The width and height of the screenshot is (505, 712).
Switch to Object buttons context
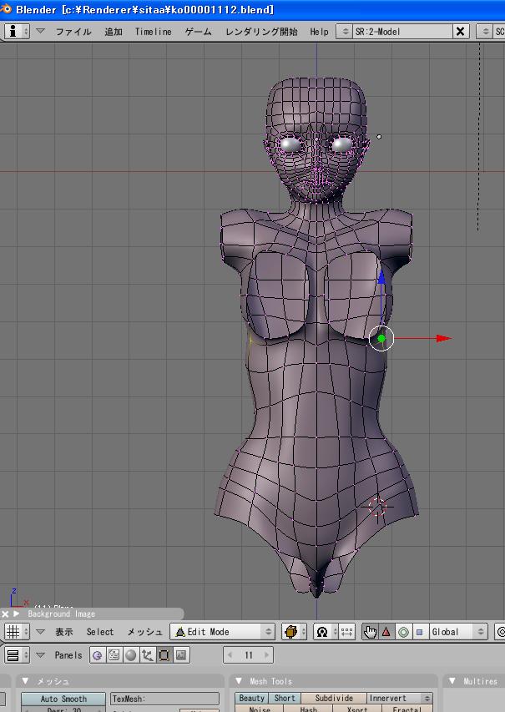(147, 654)
